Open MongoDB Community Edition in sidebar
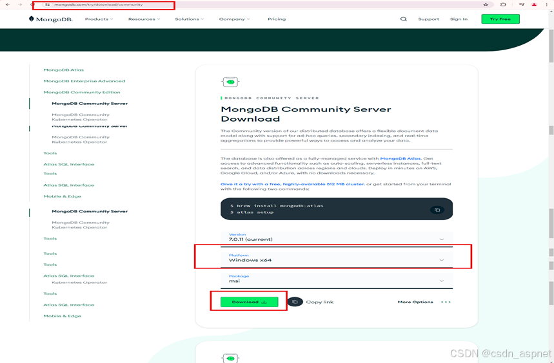 point(82,92)
